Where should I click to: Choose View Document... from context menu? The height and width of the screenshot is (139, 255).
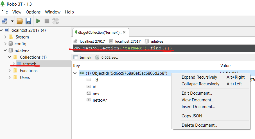211,100
